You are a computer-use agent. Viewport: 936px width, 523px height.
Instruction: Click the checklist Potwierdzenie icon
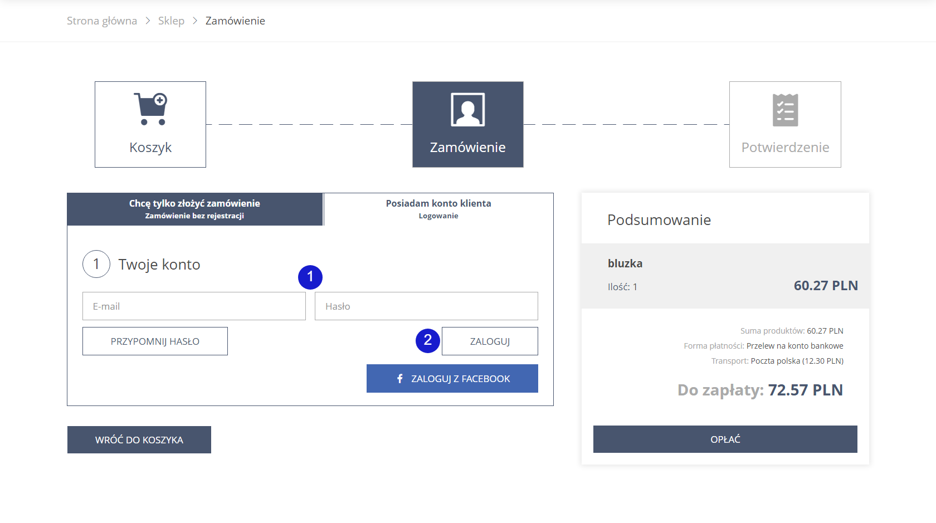point(785,110)
